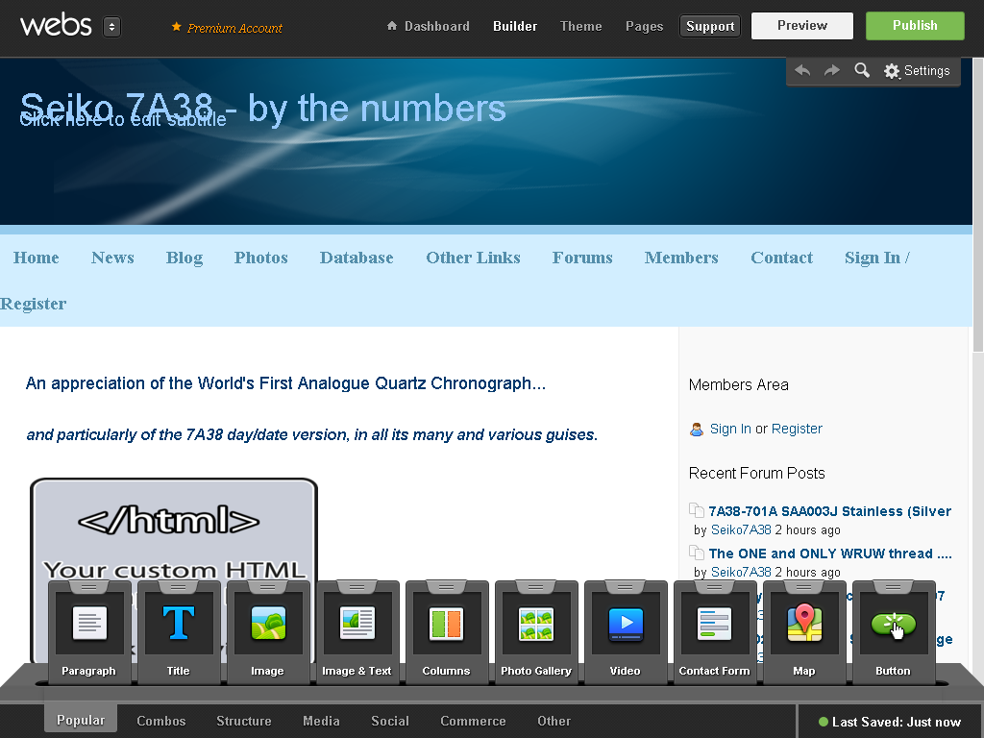The width and height of the screenshot is (984, 738).
Task: Select the Title widget icon
Action: [179, 625]
